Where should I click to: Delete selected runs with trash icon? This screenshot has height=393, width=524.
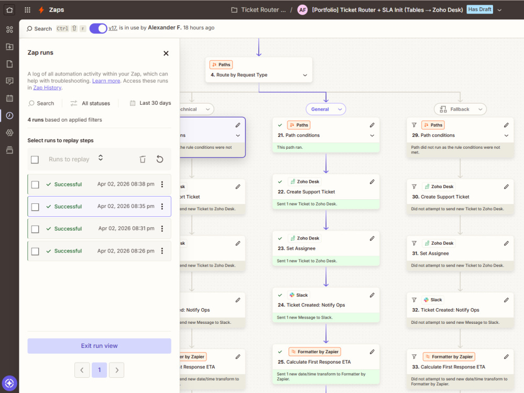click(143, 159)
